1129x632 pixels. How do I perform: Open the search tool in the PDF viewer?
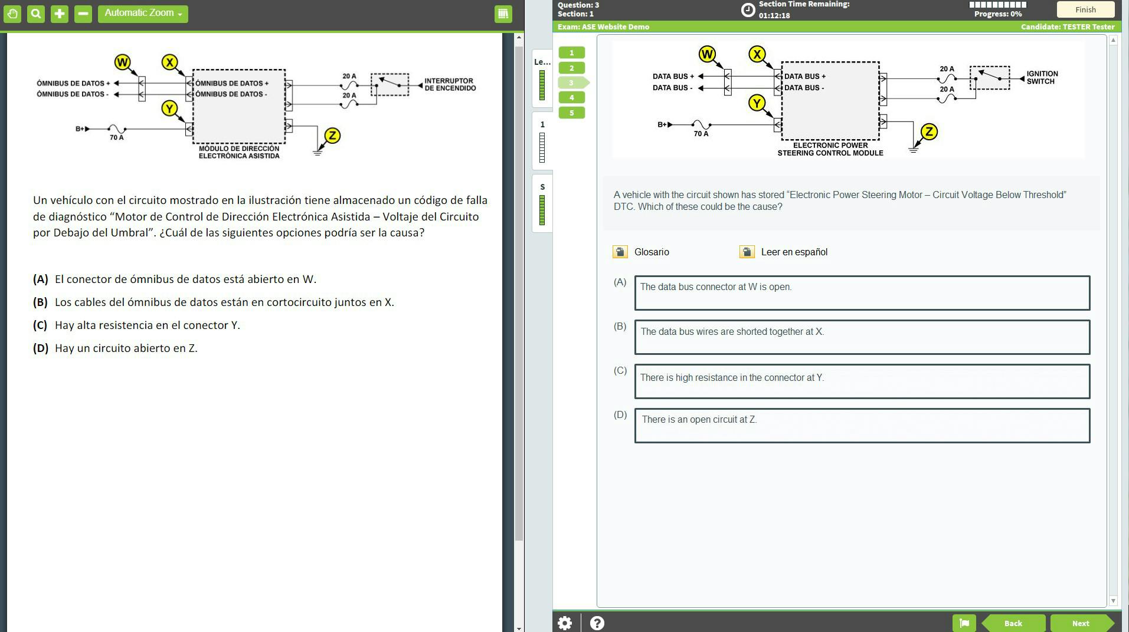(35, 13)
